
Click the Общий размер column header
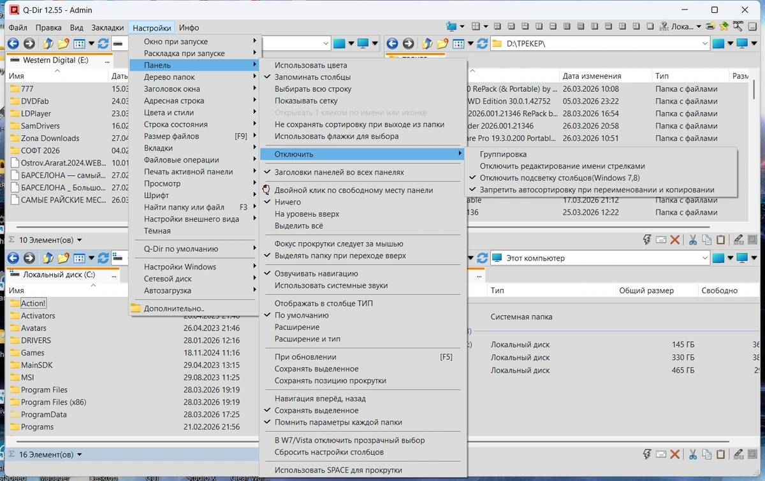[655, 291]
